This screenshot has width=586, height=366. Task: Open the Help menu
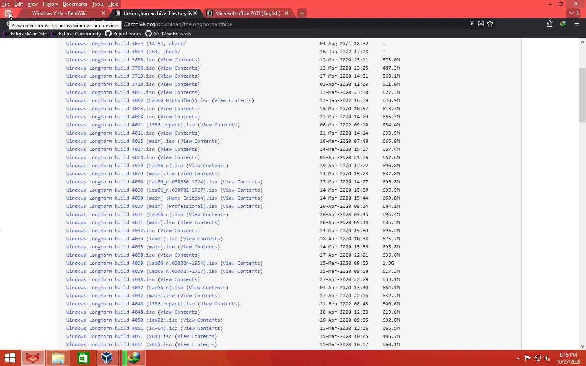(113, 4)
